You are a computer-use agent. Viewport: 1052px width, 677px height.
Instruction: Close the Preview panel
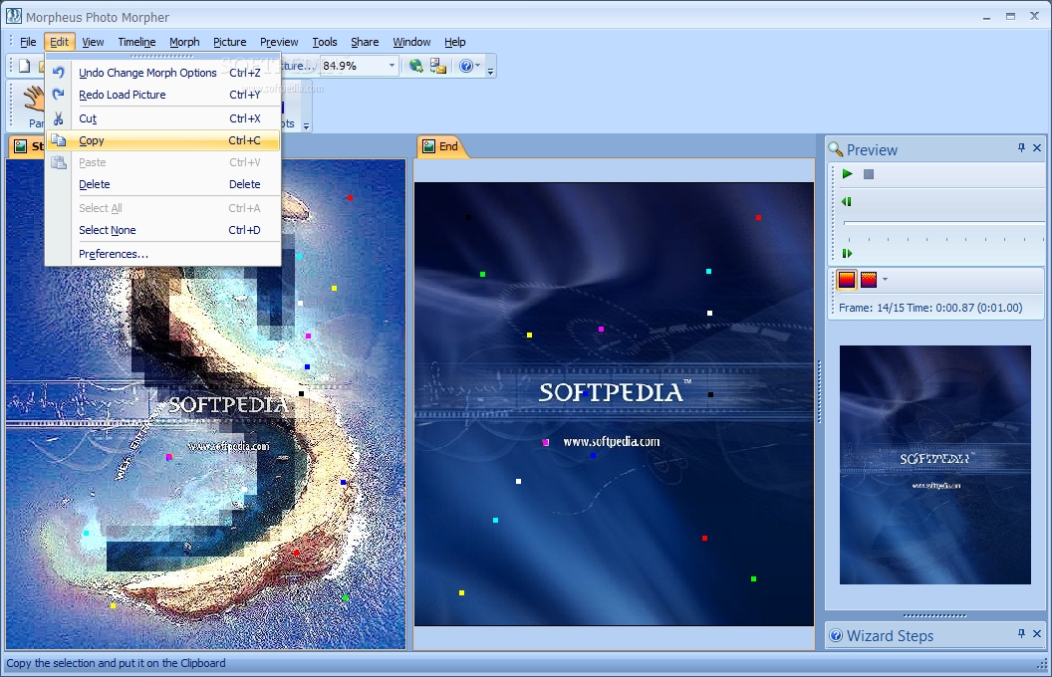pyautogui.click(x=1037, y=147)
